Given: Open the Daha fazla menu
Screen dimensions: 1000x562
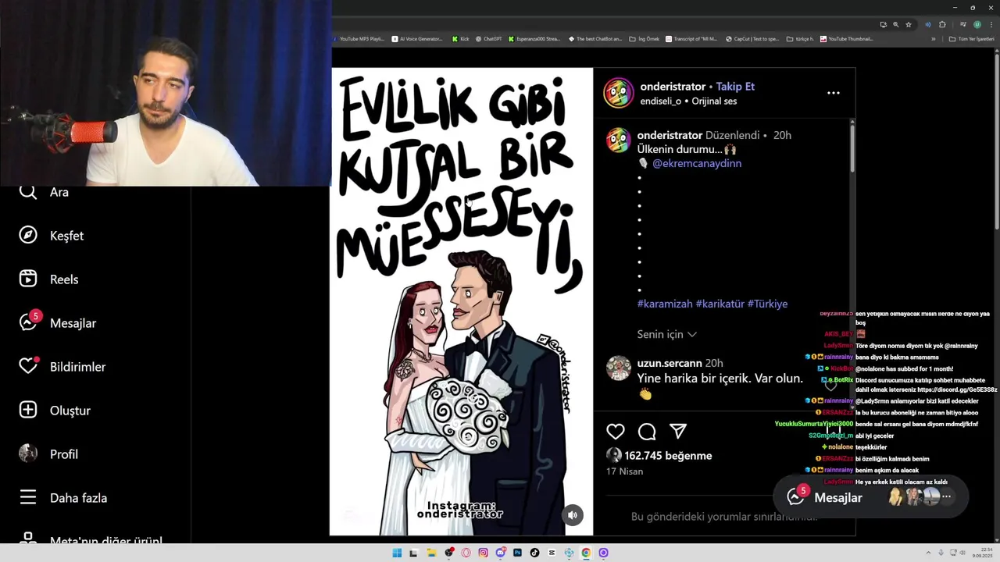Looking at the screenshot, I should tap(62, 498).
